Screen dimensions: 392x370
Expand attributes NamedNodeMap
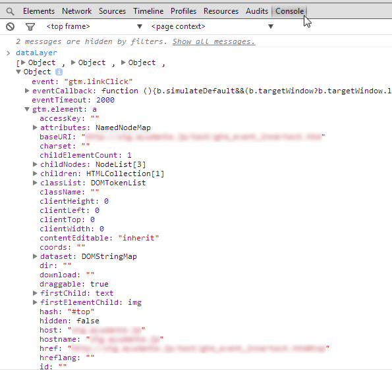point(35,127)
